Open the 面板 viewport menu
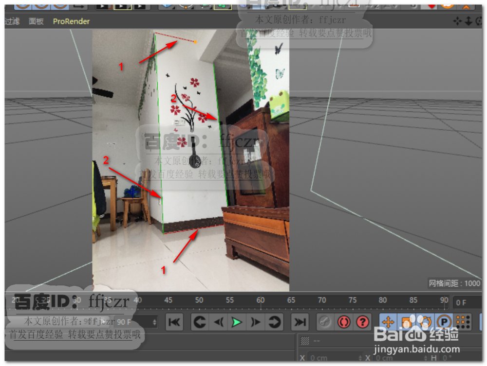This screenshot has height=366, width=487. point(36,21)
